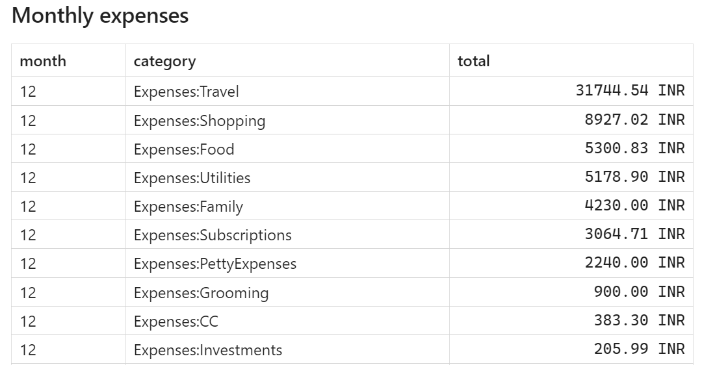The height and width of the screenshot is (365, 728).
Task: Click the 8927.02 INR amount
Action: coord(634,120)
